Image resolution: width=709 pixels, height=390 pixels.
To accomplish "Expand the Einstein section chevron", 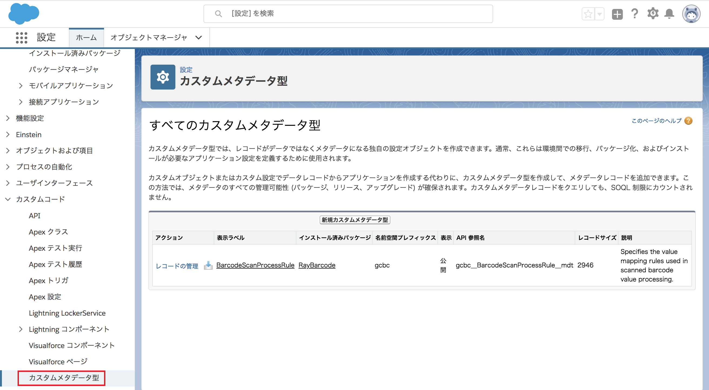I will tap(8, 134).
